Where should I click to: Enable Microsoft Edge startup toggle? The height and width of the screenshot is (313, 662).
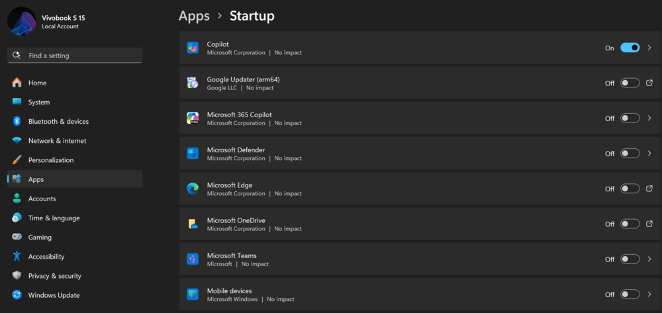pos(630,189)
